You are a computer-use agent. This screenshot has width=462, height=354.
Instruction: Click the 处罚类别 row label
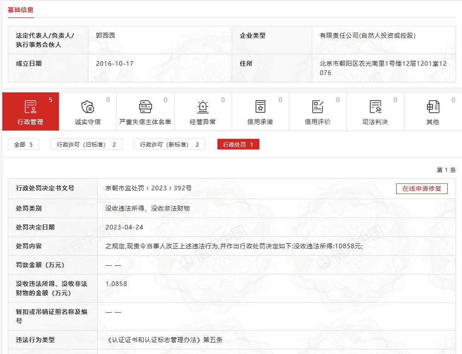coord(29,208)
